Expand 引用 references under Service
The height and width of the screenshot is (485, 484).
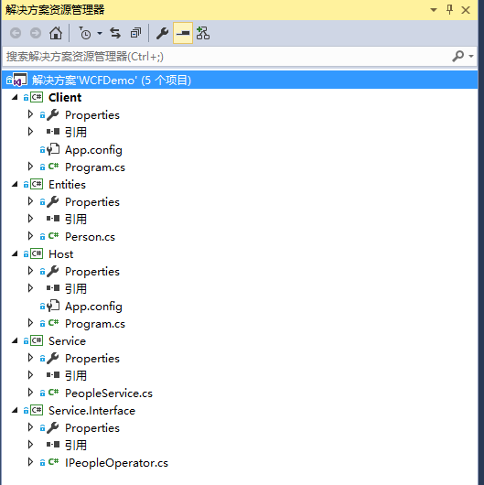[30, 375]
